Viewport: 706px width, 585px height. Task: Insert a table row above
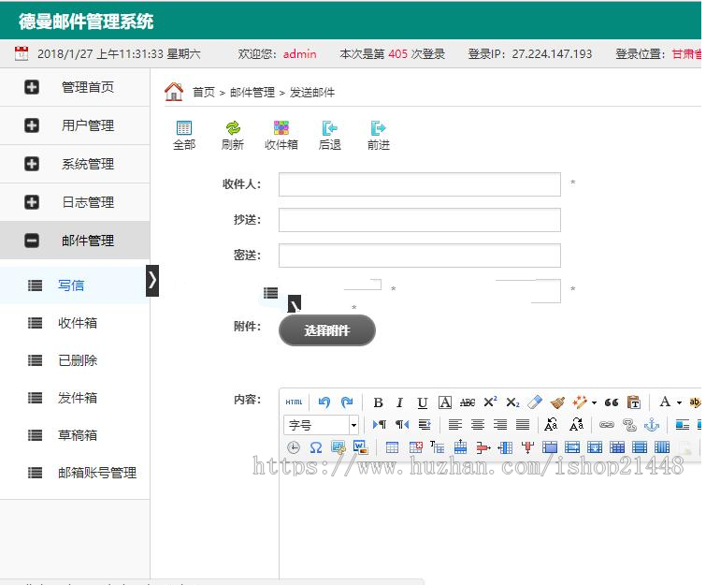[460, 446]
